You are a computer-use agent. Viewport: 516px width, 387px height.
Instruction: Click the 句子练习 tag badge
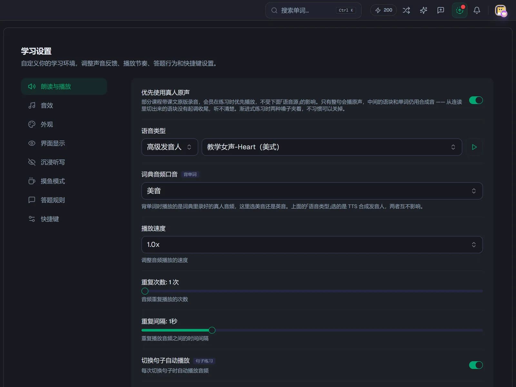tap(204, 361)
